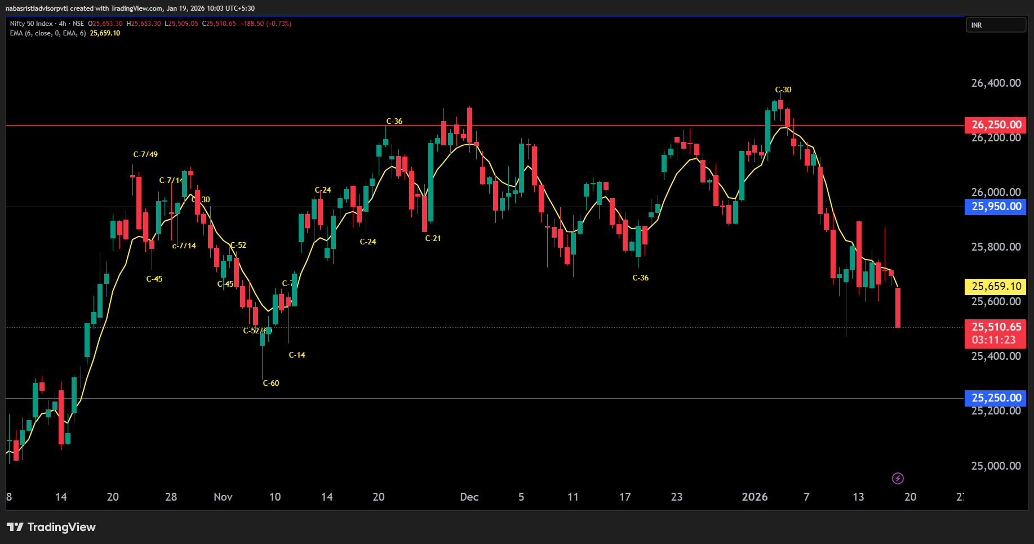Click the 2026 label on the time axis
The height and width of the screenshot is (544, 1034).
(x=755, y=497)
